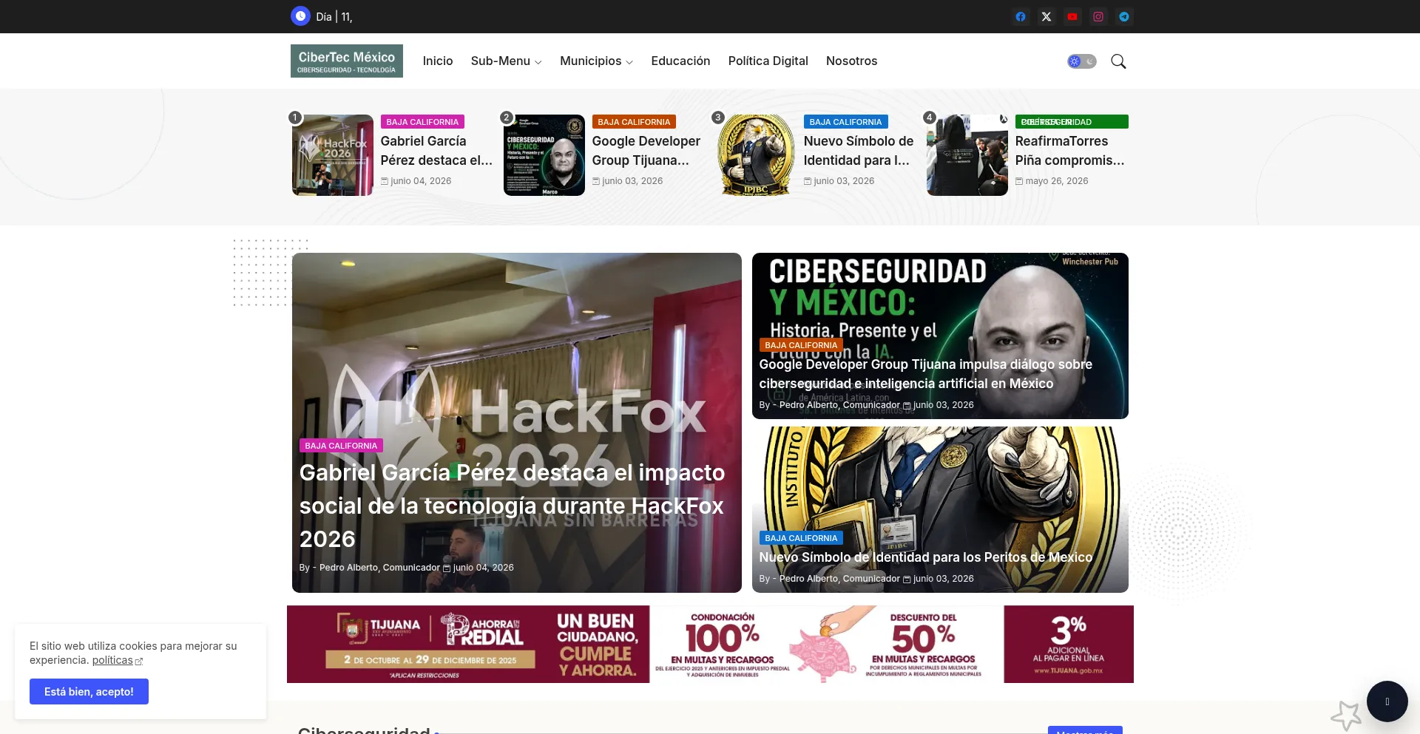1420x734 pixels.
Task: Open the fourth trending post thumbnail
Action: pyautogui.click(x=967, y=155)
